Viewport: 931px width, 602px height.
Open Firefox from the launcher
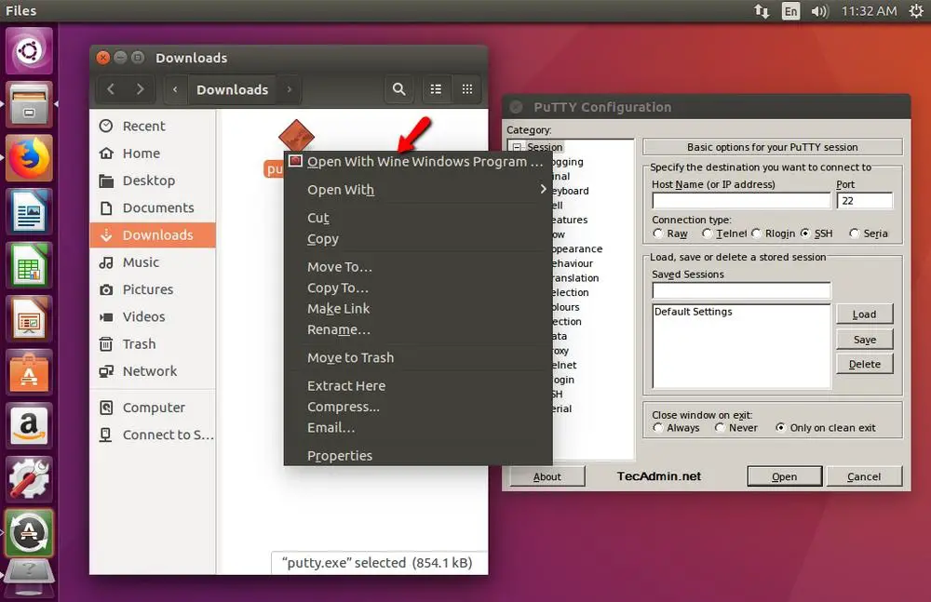click(31, 158)
